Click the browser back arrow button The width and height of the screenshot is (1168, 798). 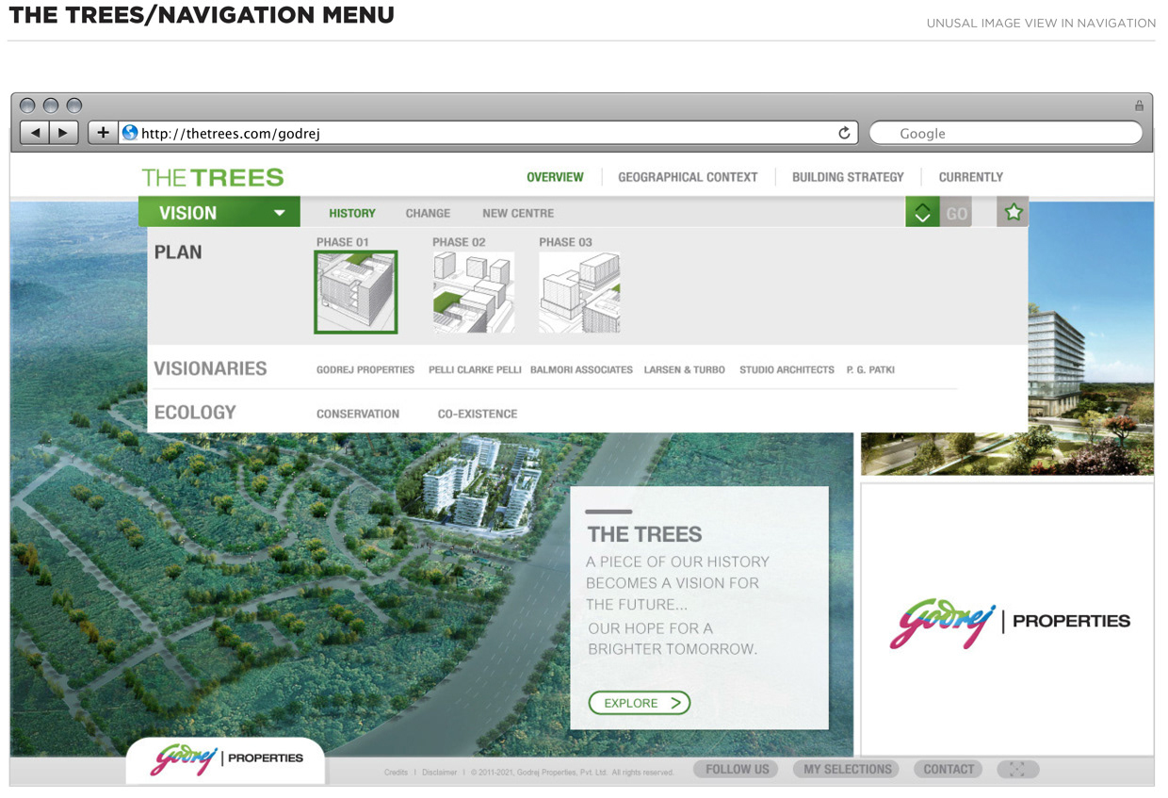[35, 133]
